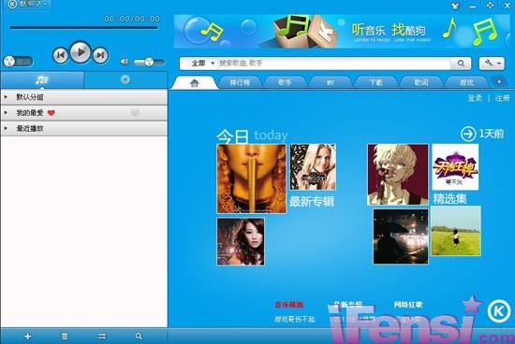Open the home icon tab
The width and height of the screenshot is (515, 344).
point(195,83)
